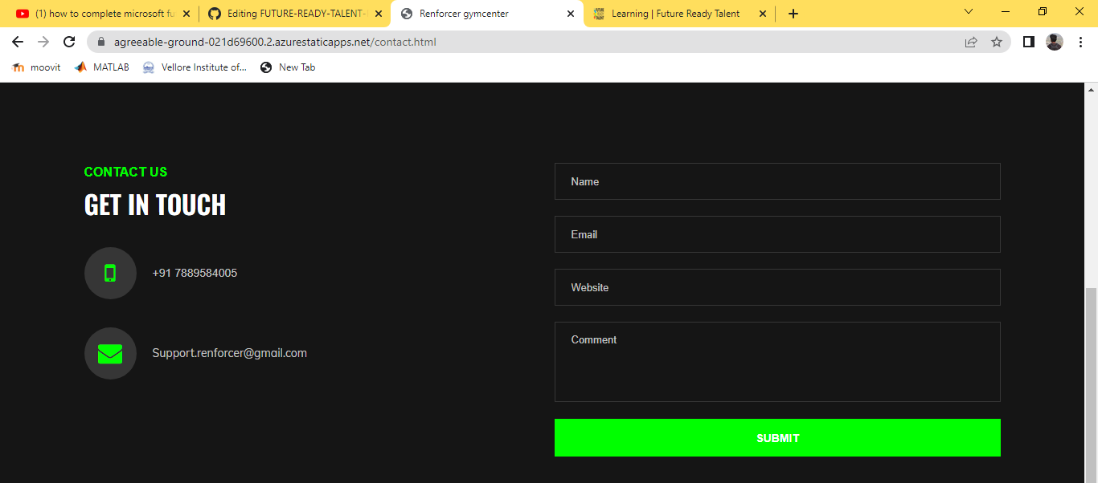Open the MATLAB bookmark
Screen dimensions: 1098x483
coord(100,67)
